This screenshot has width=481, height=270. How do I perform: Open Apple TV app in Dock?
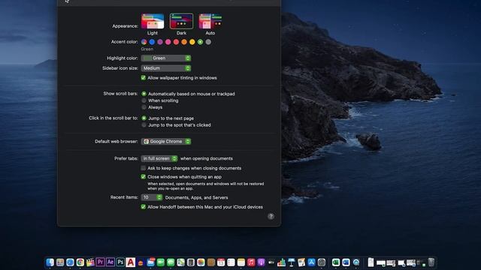coord(271,262)
